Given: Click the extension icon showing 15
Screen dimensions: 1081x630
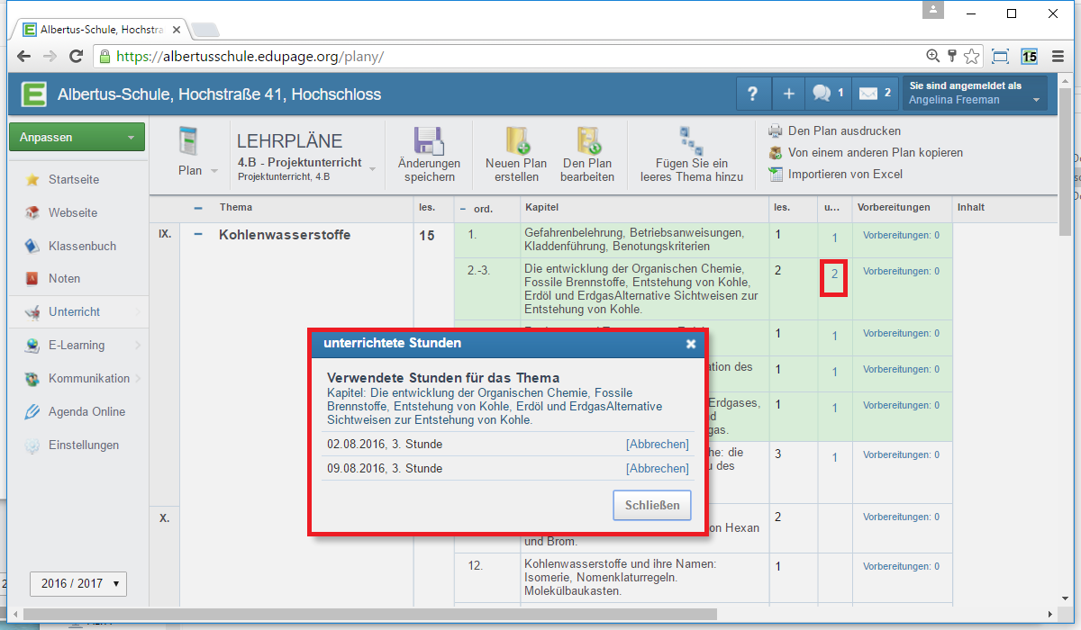Looking at the screenshot, I should point(1028,57).
